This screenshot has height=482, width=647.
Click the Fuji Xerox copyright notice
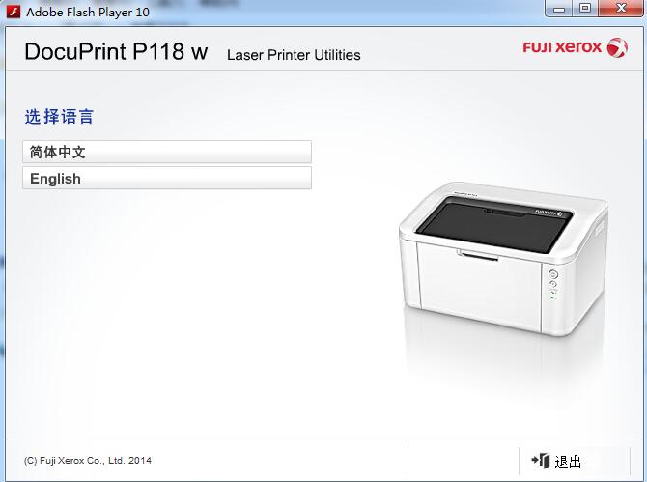pos(88,460)
